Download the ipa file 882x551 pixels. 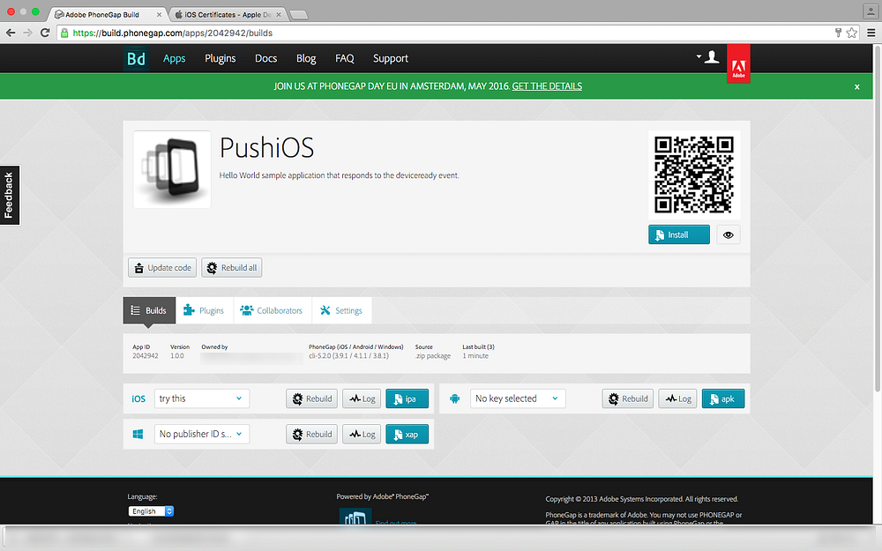(407, 398)
